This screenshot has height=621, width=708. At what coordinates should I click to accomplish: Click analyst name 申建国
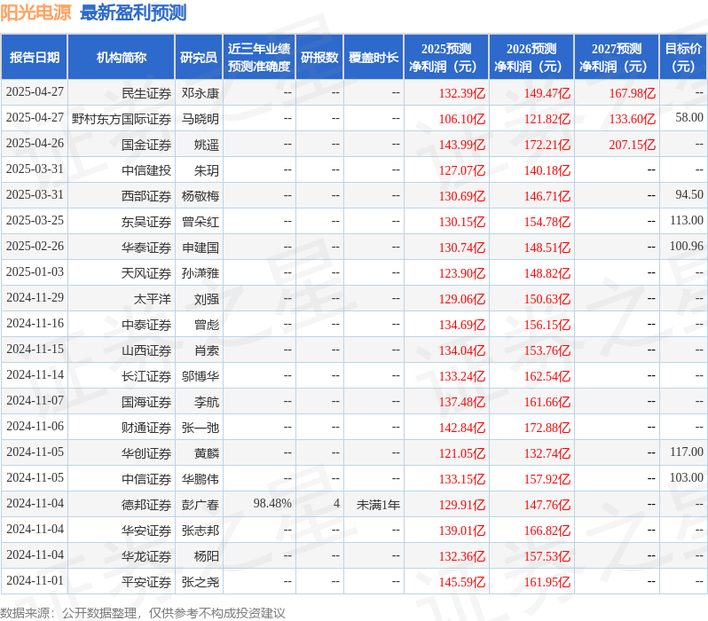click(201, 248)
